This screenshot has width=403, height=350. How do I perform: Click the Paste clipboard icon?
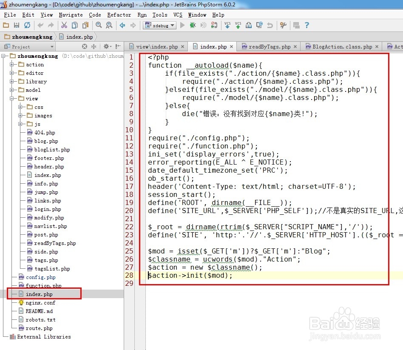click(x=85, y=25)
